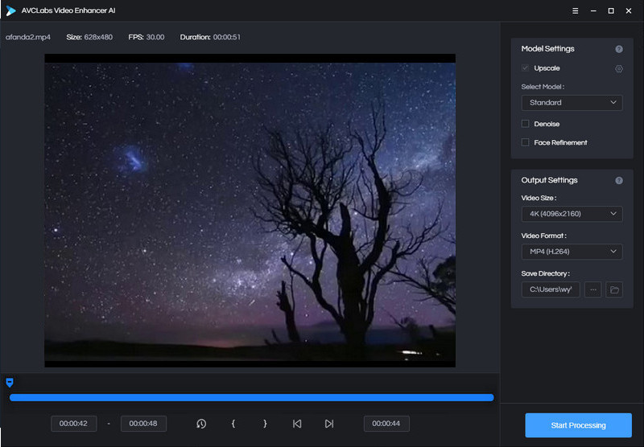
Task: Click the FPS 30.00 info text
Action: pyautogui.click(x=147, y=37)
